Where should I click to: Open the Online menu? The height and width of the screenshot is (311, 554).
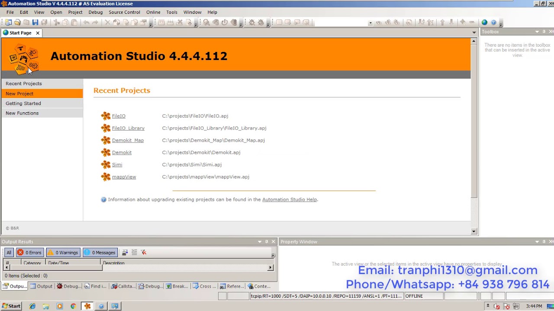[x=153, y=12]
